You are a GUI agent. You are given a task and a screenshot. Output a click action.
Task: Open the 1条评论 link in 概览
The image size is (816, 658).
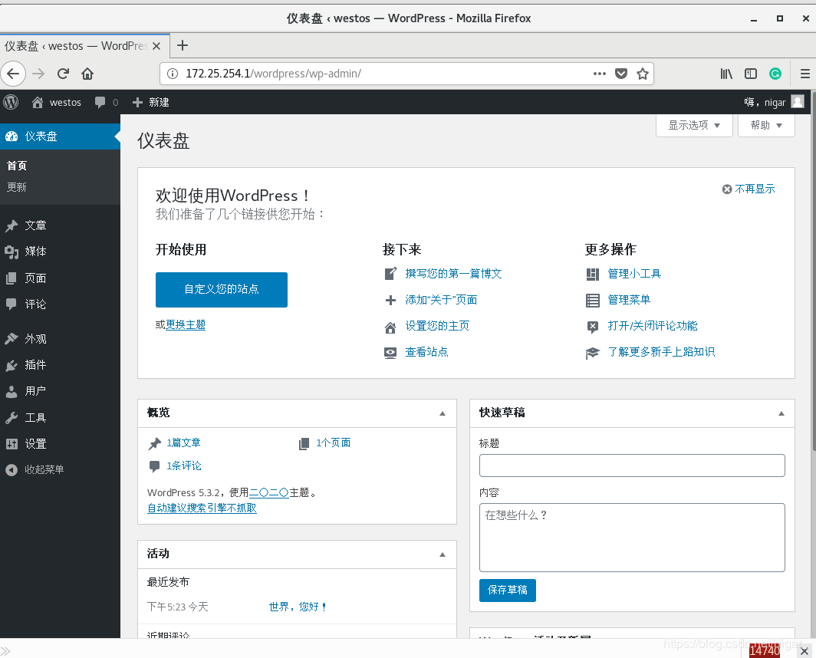[184, 466]
